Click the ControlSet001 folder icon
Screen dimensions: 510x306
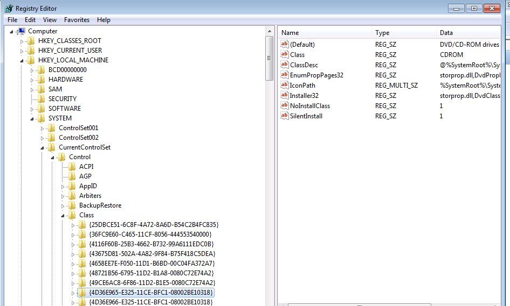[x=52, y=128]
